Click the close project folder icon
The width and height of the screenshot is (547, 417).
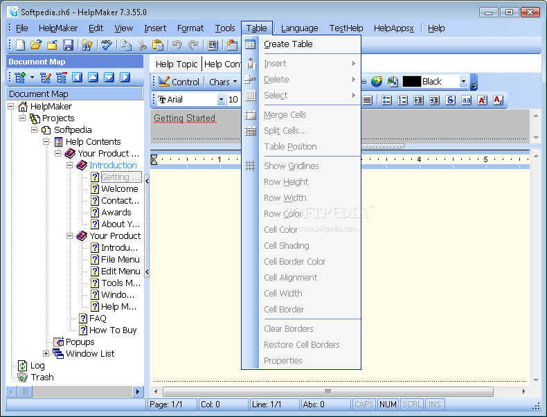tap(52, 44)
